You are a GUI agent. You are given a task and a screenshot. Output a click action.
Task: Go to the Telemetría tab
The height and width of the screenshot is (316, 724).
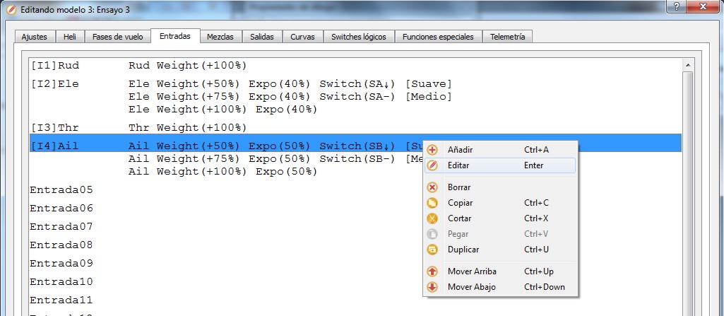point(507,37)
